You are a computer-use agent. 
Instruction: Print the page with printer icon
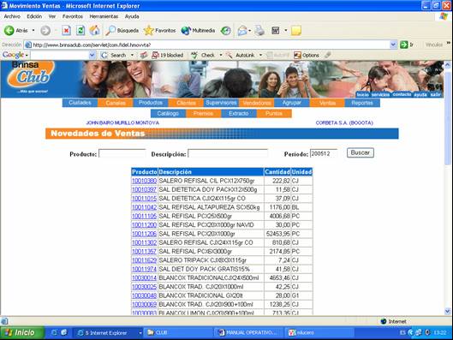pyautogui.click(x=259, y=30)
